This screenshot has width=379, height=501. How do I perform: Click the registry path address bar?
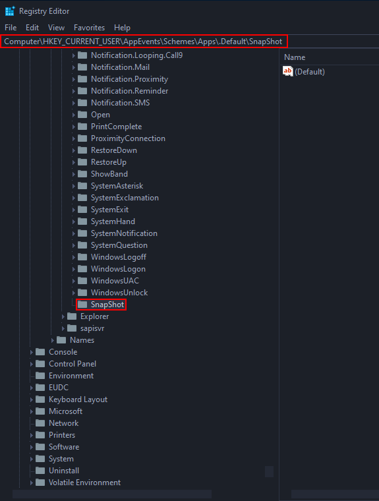144,42
